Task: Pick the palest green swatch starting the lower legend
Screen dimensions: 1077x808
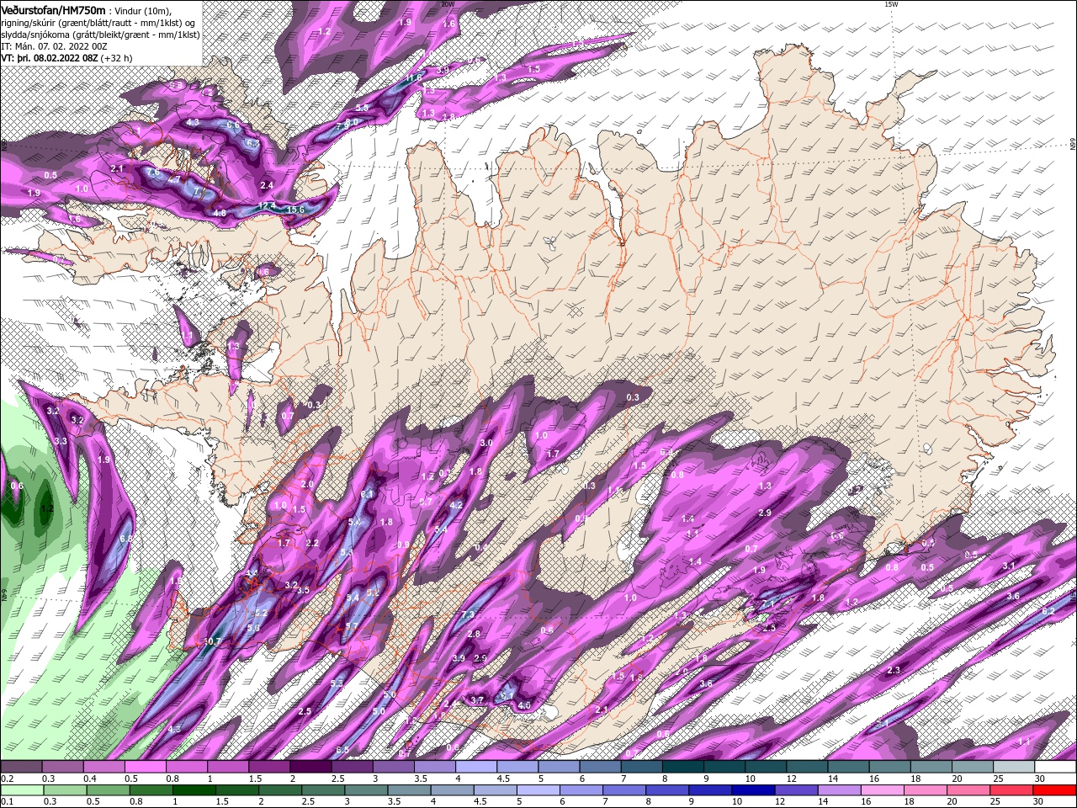Action: click(x=20, y=790)
